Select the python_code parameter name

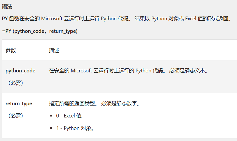click(20, 71)
